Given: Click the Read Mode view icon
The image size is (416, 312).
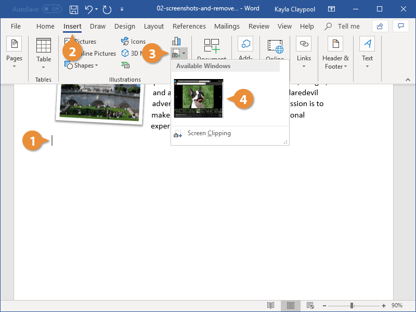Looking at the screenshot, I should [270, 306].
